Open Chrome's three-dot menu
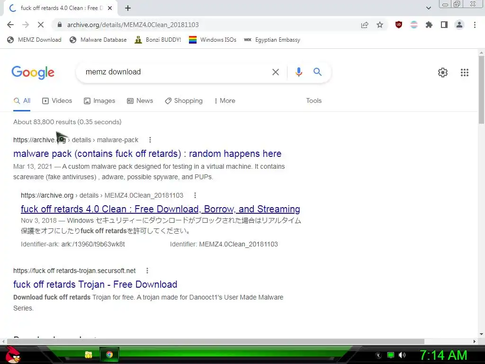Viewport: 485px width, 364px height. pyautogui.click(x=475, y=25)
